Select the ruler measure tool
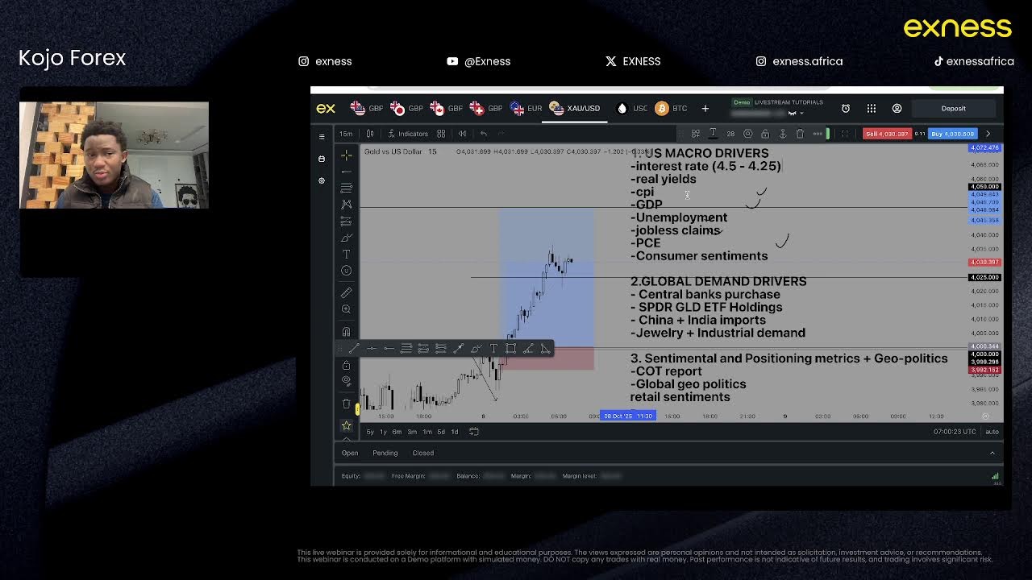 click(x=347, y=292)
